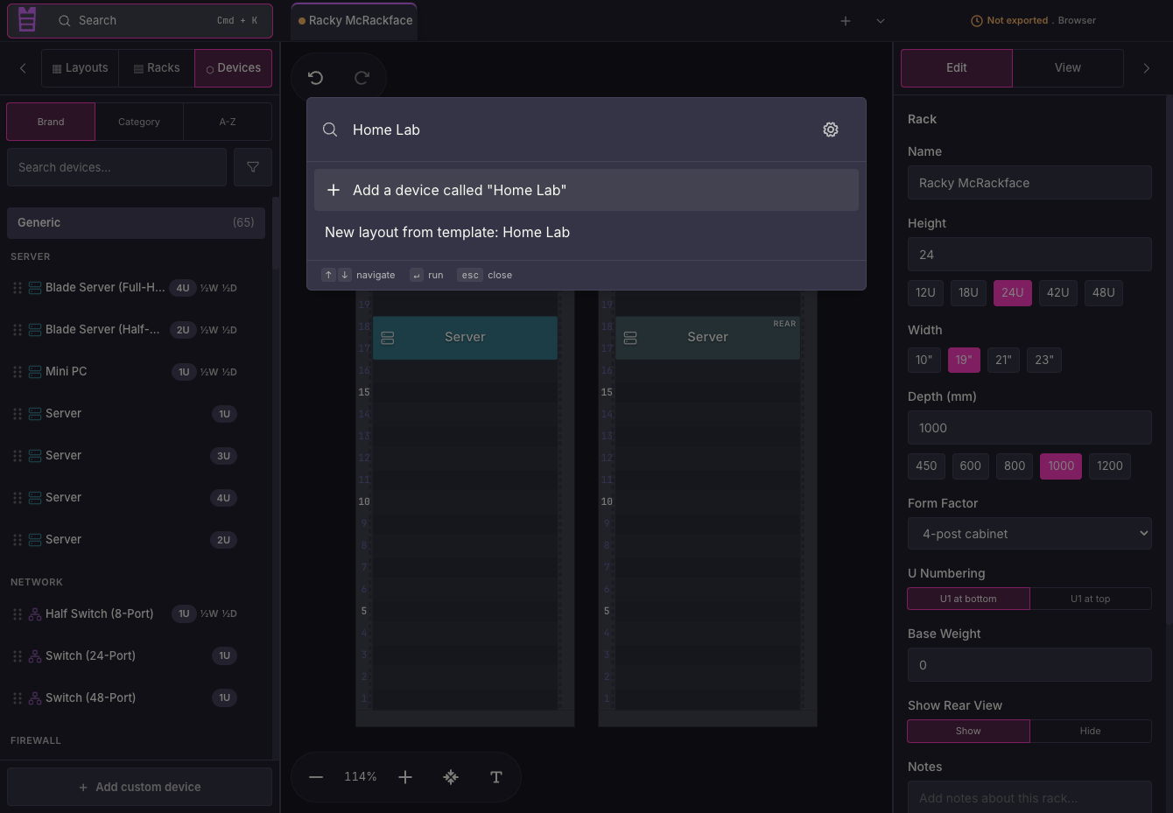Viewport: 1173px width, 813px height.
Task: Choose New layout from template: Home Lab
Action: click(586, 232)
